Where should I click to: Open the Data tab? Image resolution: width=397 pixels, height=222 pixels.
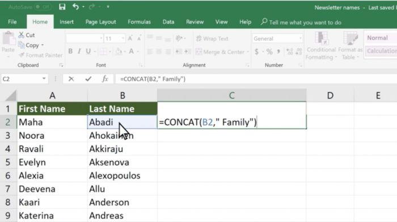pyautogui.click(x=168, y=22)
